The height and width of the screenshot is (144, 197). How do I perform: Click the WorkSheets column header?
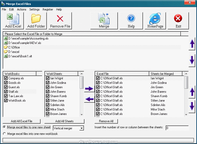point(61,74)
